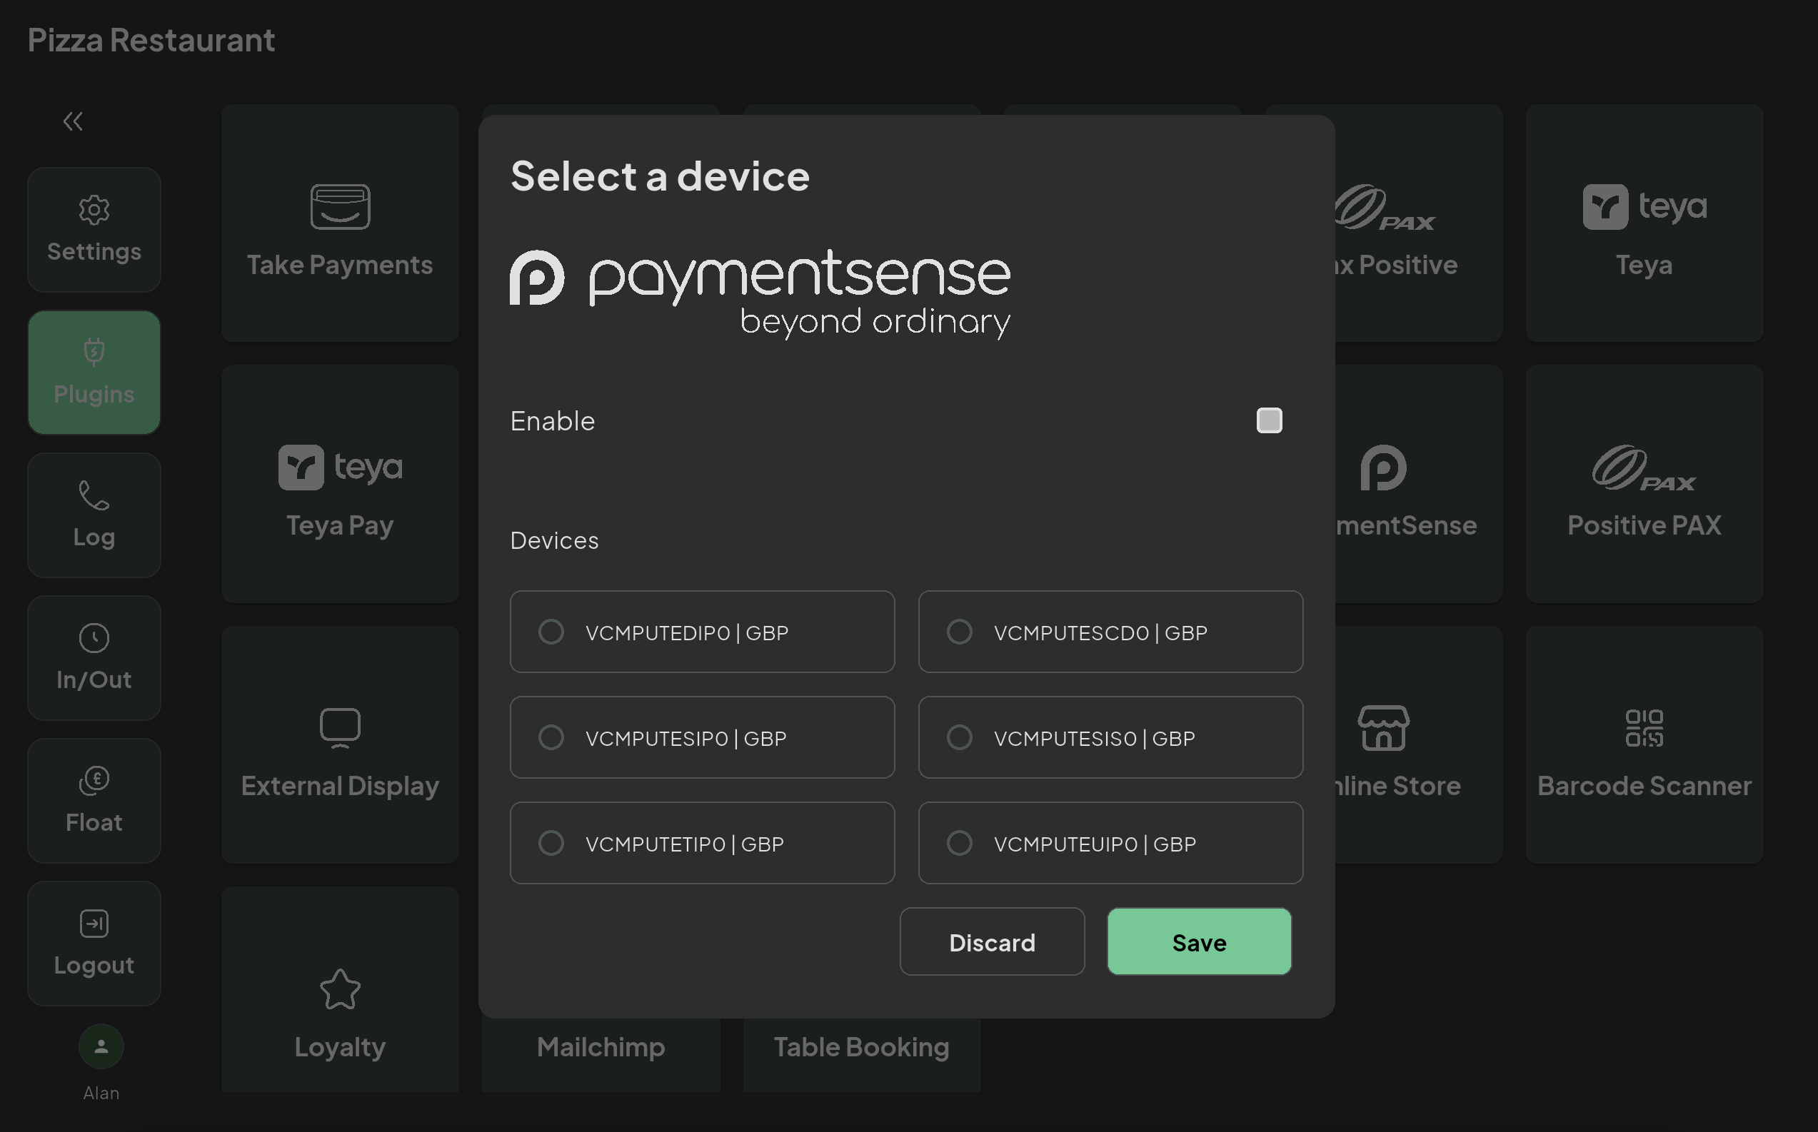Image resolution: width=1818 pixels, height=1132 pixels.
Task: Collapse the sidebar with the double chevron
Action: click(x=73, y=121)
